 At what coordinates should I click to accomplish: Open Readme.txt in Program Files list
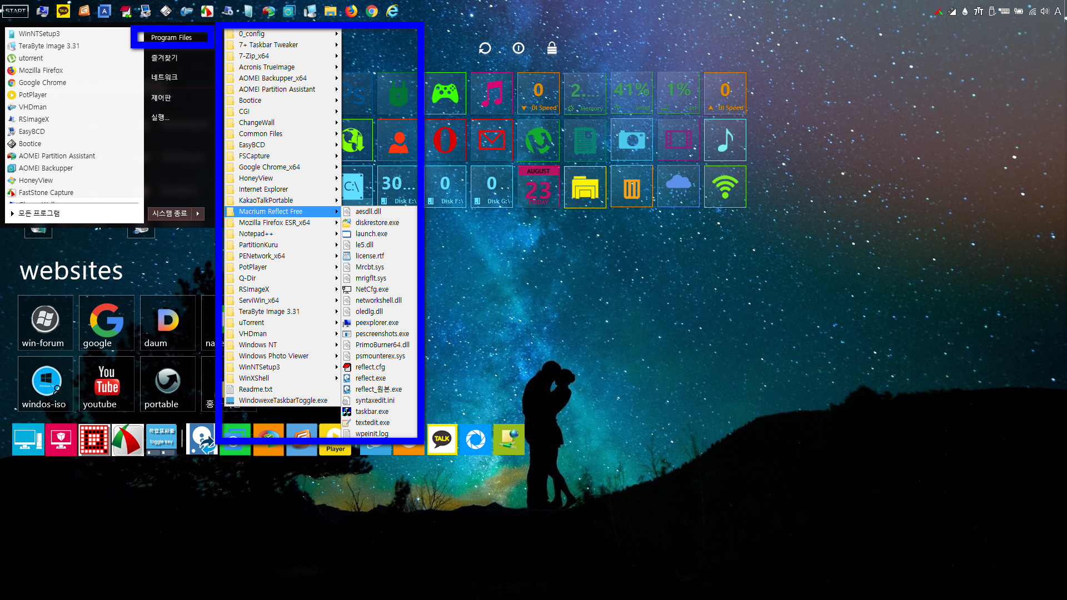(x=282, y=389)
